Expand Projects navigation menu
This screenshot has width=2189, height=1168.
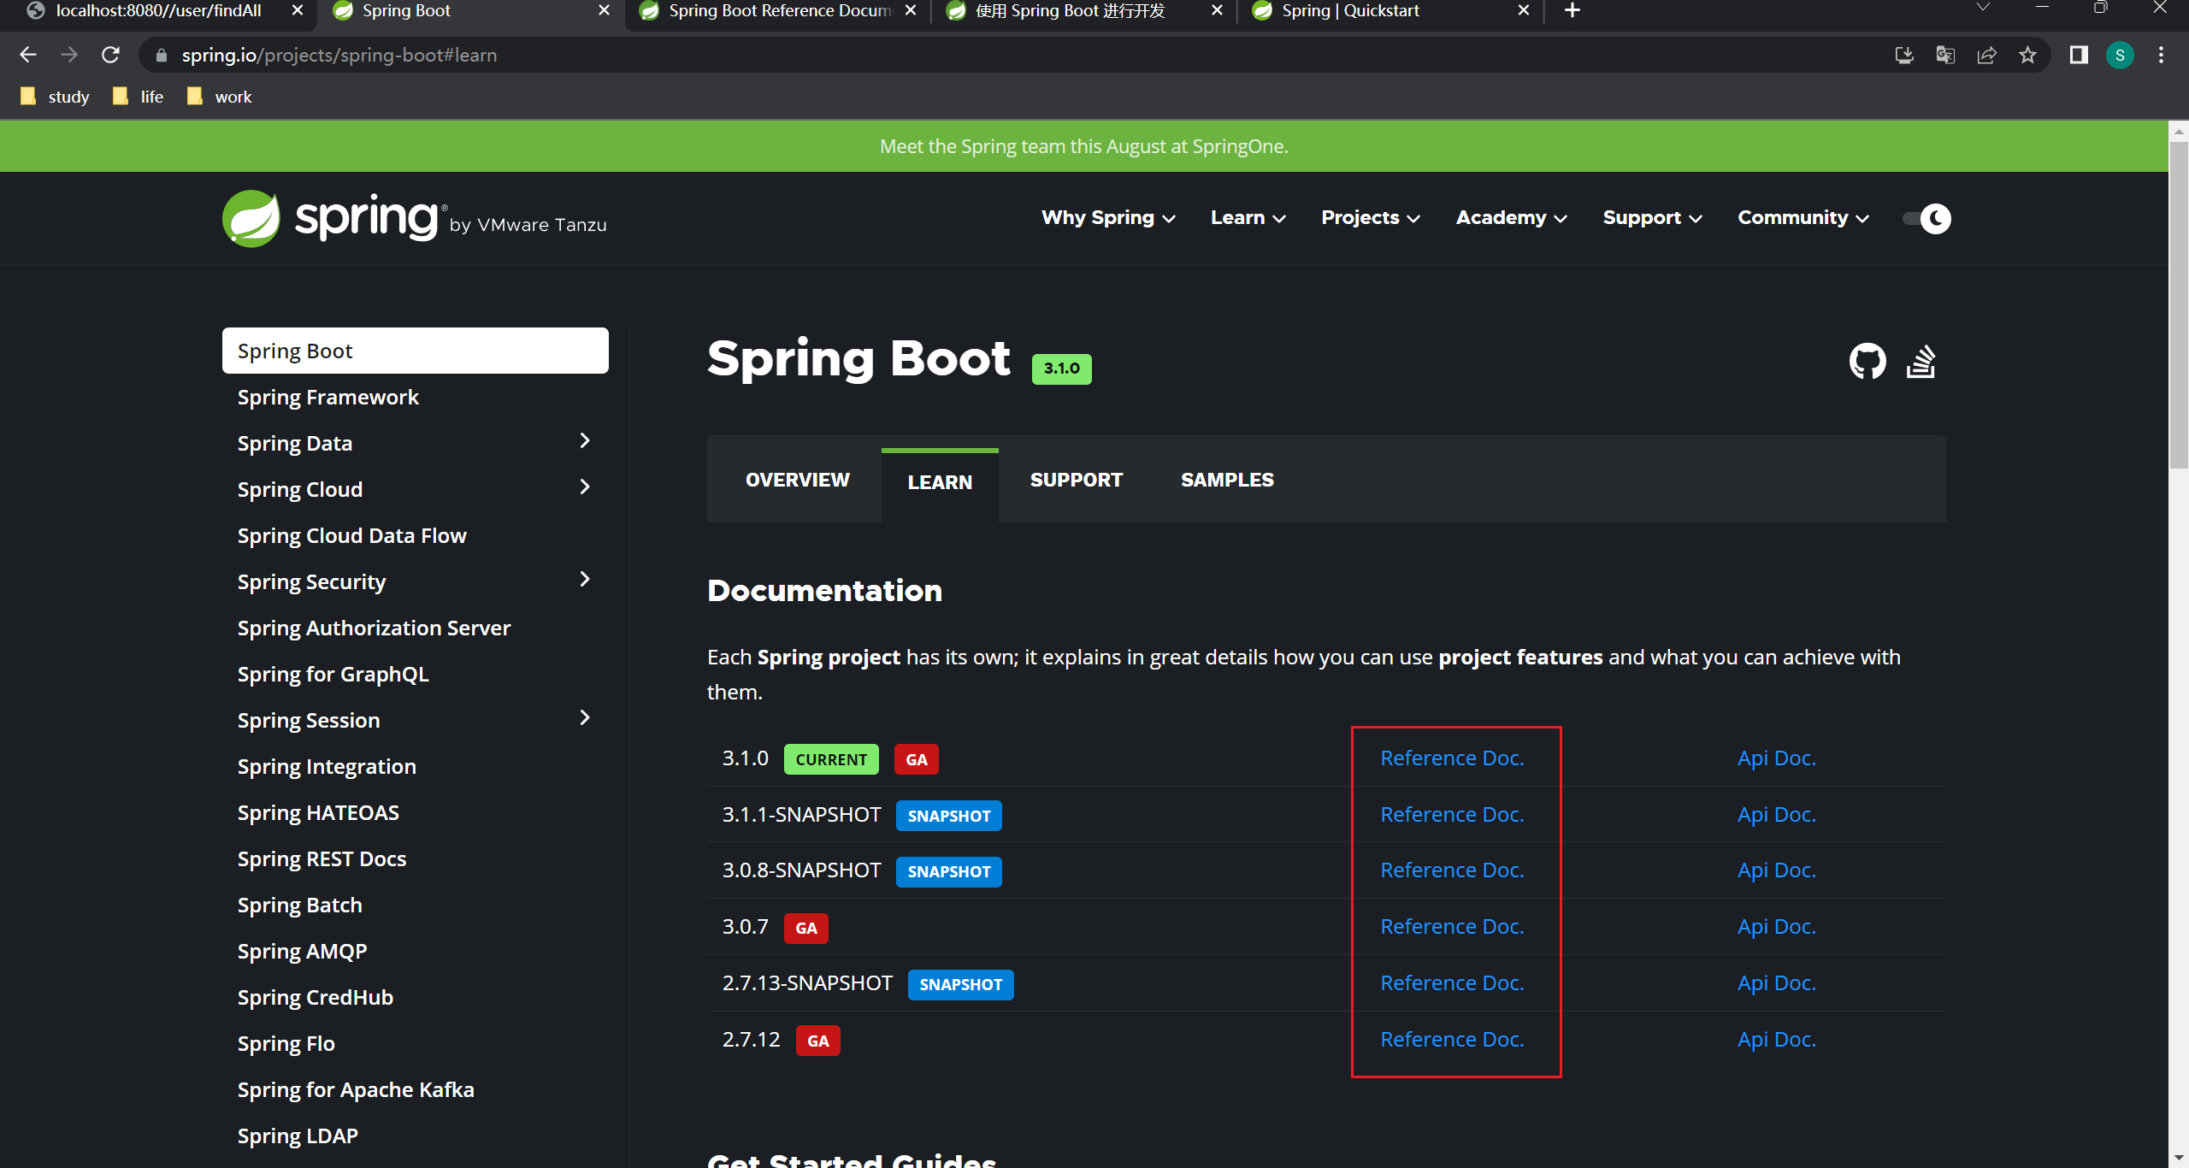pyautogui.click(x=1371, y=218)
